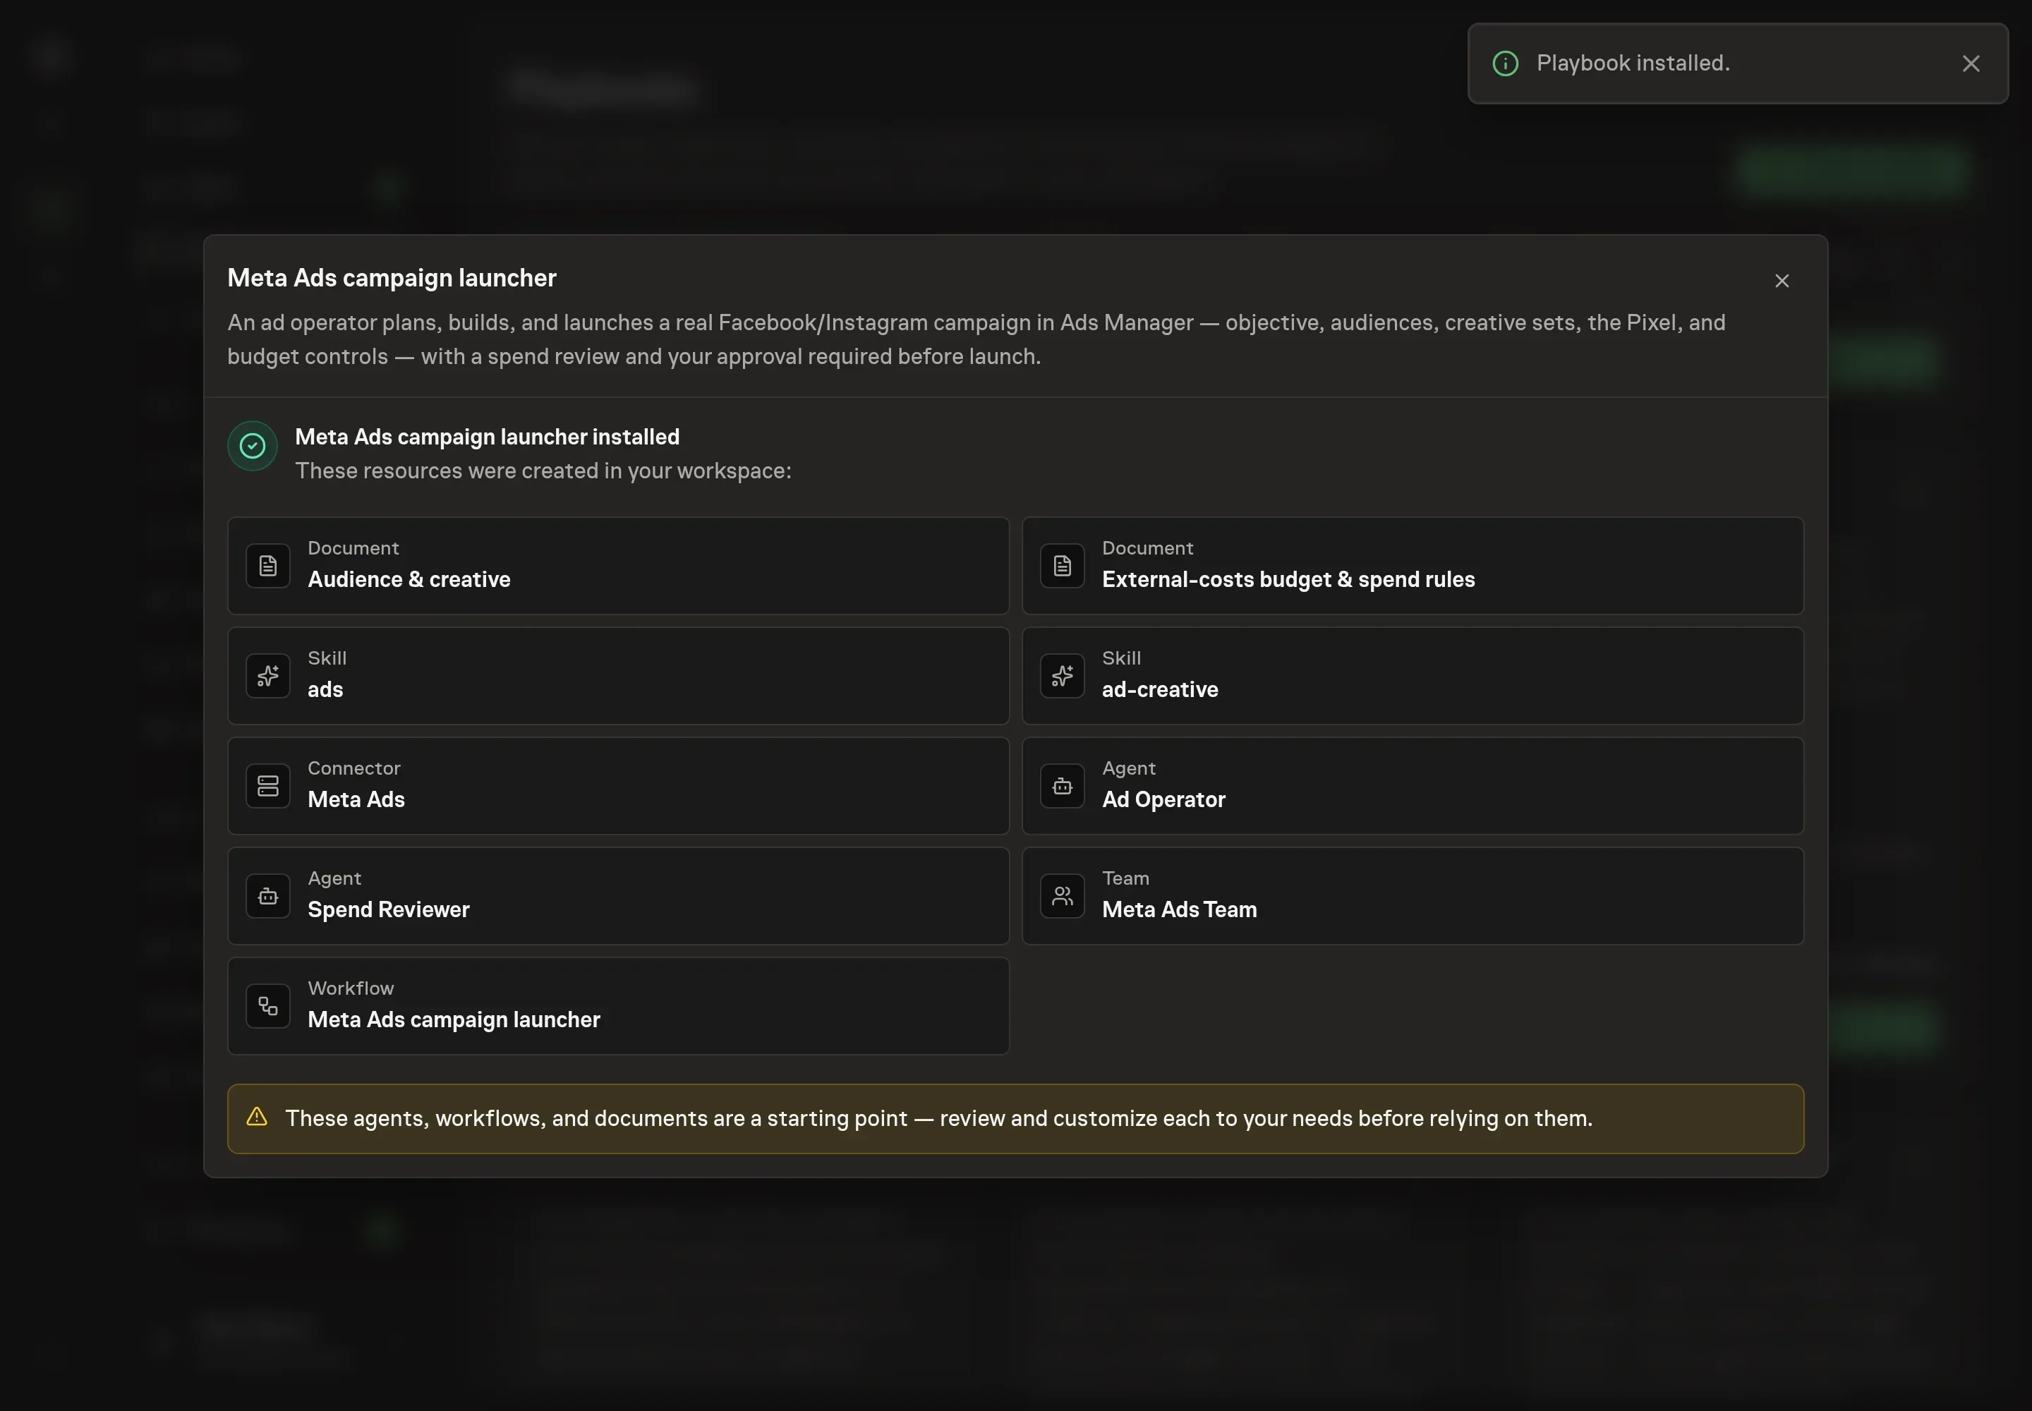Click the robot icon for Ad Operator

[1062, 786]
